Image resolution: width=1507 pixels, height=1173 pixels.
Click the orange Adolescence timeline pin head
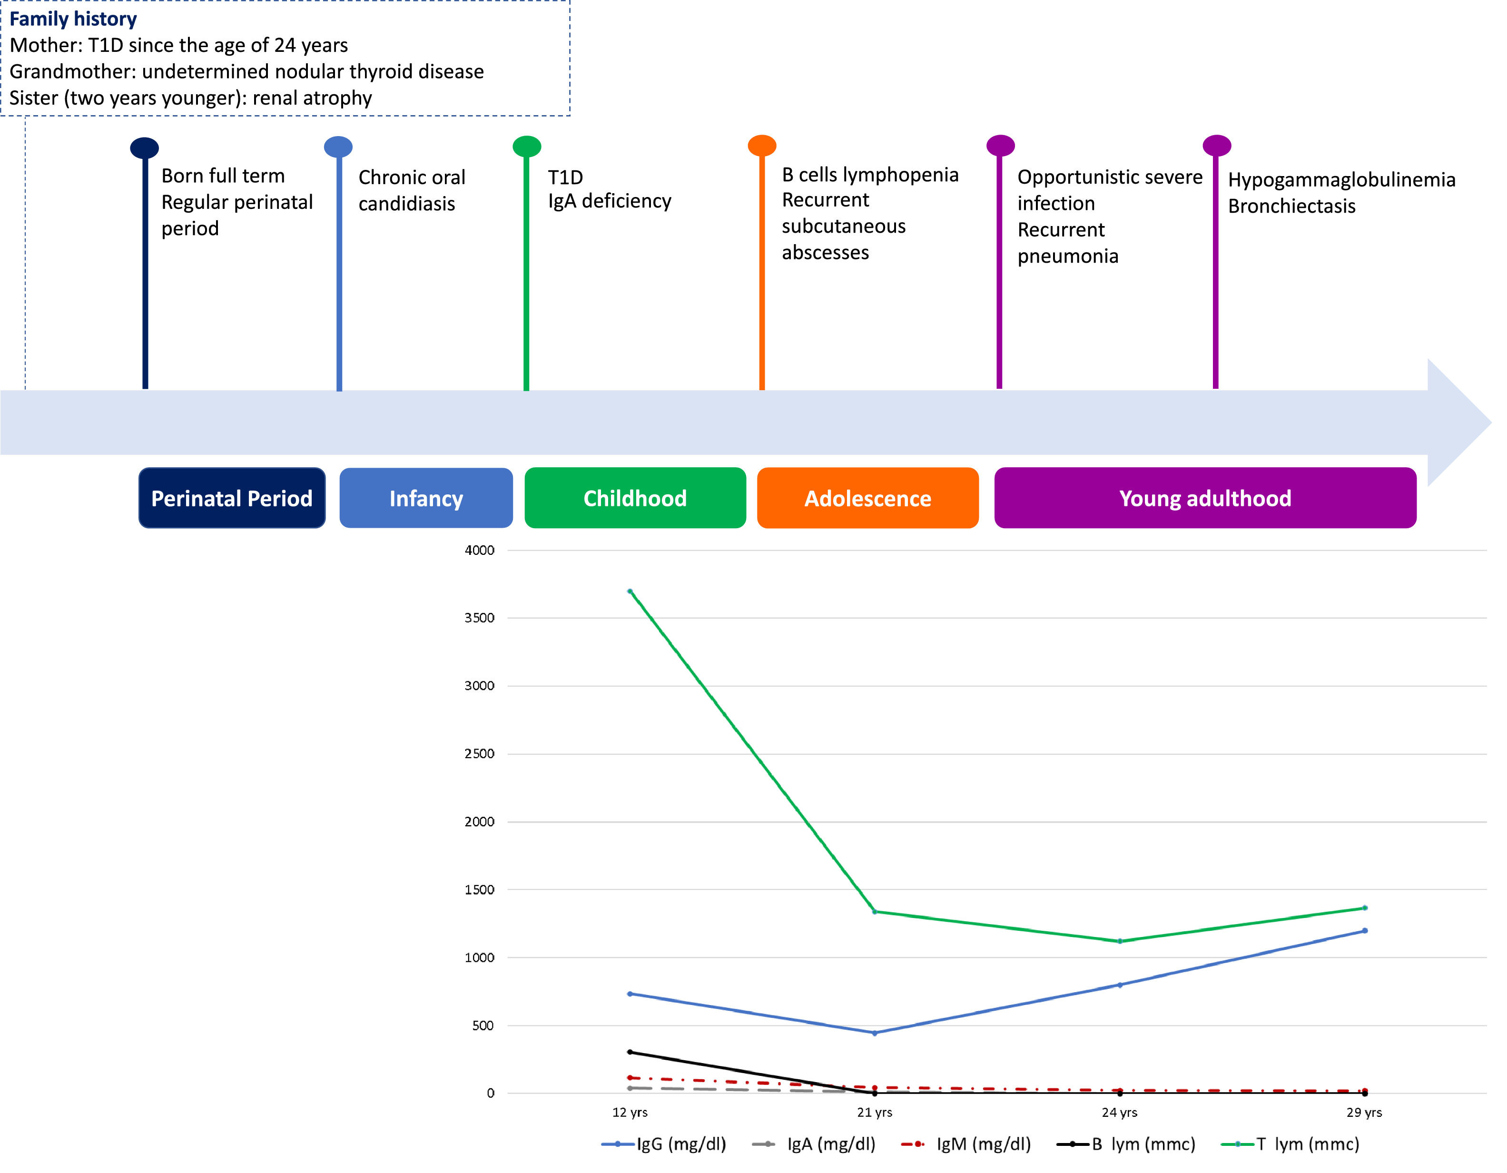(x=762, y=146)
